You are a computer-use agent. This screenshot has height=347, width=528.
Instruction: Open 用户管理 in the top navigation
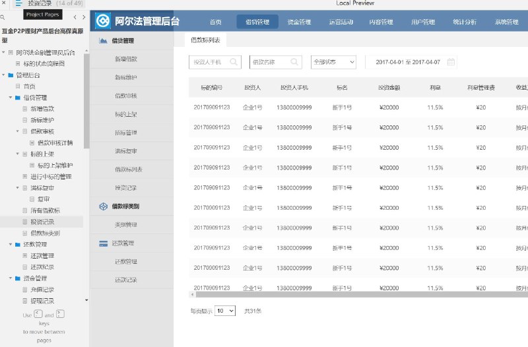click(x=423, y=22)
